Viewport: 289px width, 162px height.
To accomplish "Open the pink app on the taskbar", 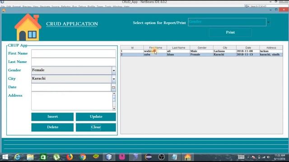I will (x=122, y=157).
